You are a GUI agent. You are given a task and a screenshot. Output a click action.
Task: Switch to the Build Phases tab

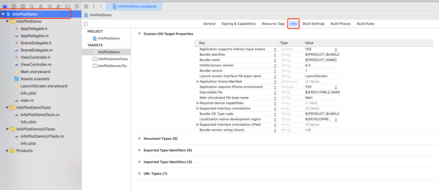tap(341, 24)
